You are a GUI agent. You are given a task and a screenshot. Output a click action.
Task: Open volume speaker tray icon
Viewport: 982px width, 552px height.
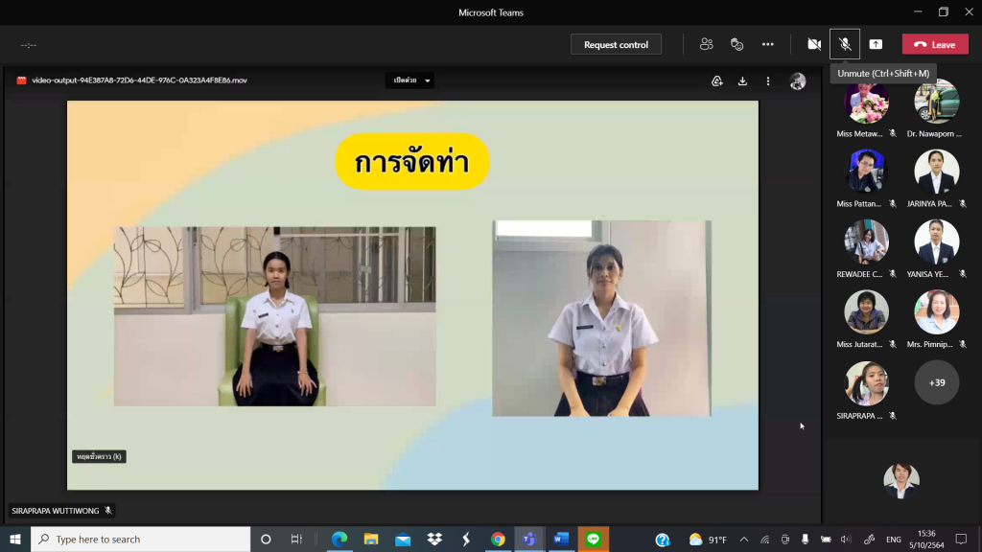pos(846,539)
